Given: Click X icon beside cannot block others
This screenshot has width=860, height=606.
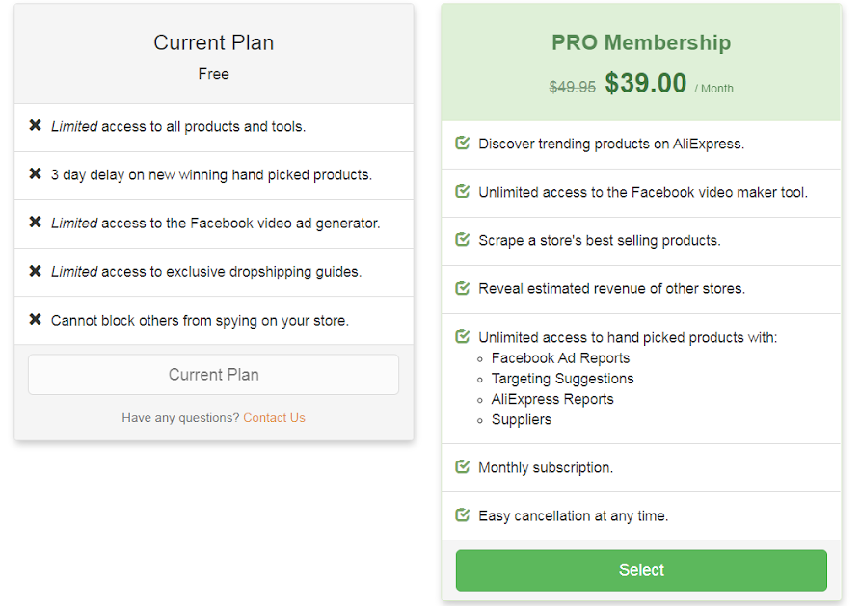Looking at the screenshot, I should tap(36, 319).
